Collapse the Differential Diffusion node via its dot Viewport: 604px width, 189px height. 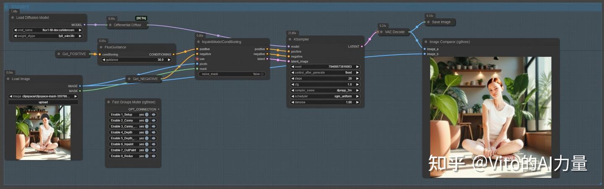click(x=110, y=25)
